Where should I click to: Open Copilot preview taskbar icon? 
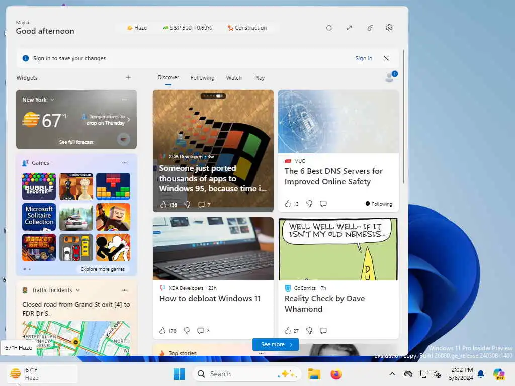pos(499,374)
